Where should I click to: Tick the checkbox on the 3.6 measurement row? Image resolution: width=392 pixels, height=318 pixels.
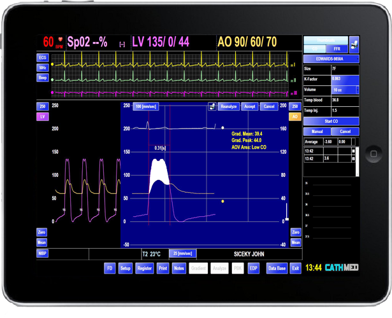[x=354, y=159]
